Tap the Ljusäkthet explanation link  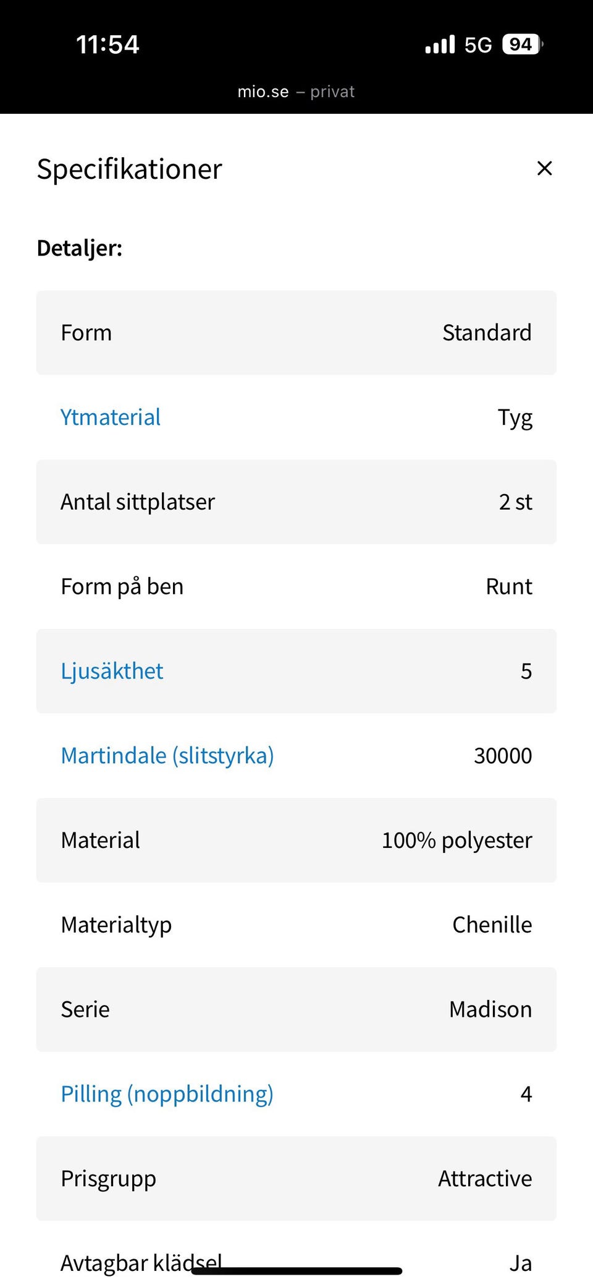tap(112, 671)
